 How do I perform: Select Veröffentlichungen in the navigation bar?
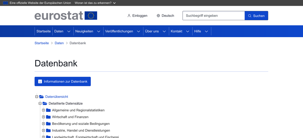(119, 31)
